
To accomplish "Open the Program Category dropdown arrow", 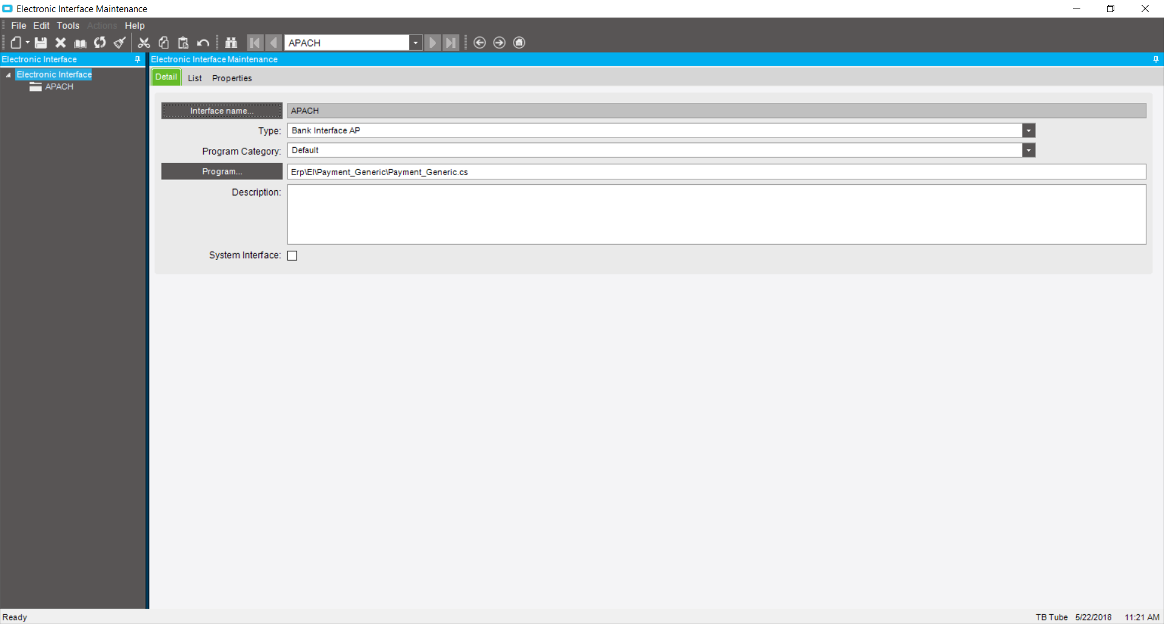I will tap(1029, 150).
